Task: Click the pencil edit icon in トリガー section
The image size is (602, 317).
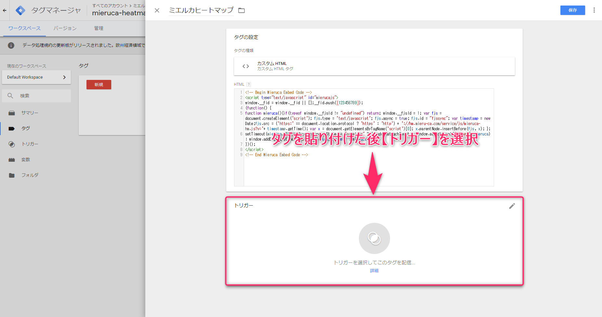Action: 512,206
